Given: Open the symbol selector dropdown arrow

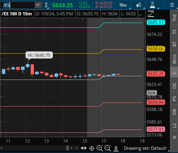Looking at the screenshot, I should point(38,5).
